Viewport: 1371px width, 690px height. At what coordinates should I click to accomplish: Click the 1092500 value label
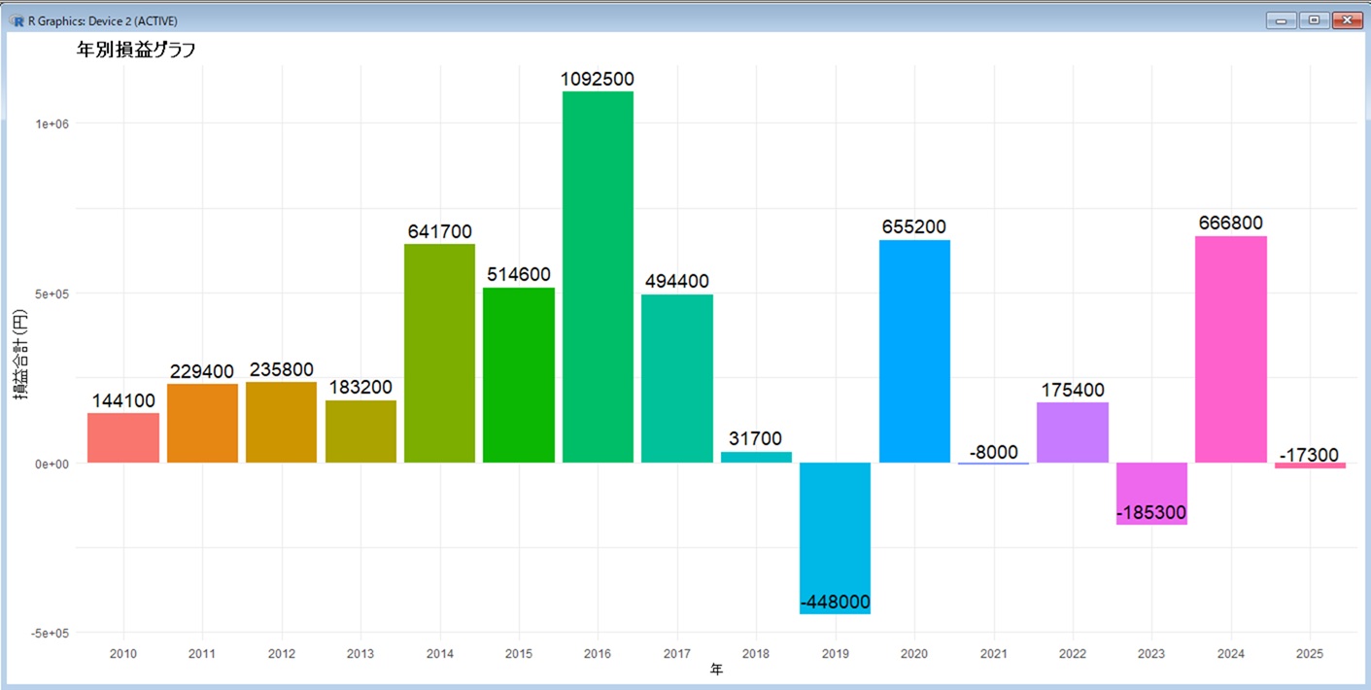point(598,79)
